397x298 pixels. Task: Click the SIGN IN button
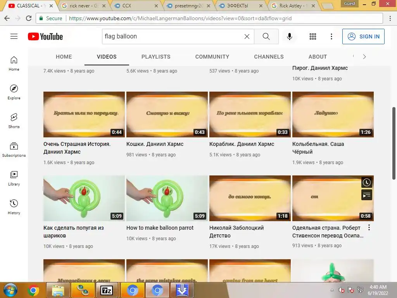(363, 36)
